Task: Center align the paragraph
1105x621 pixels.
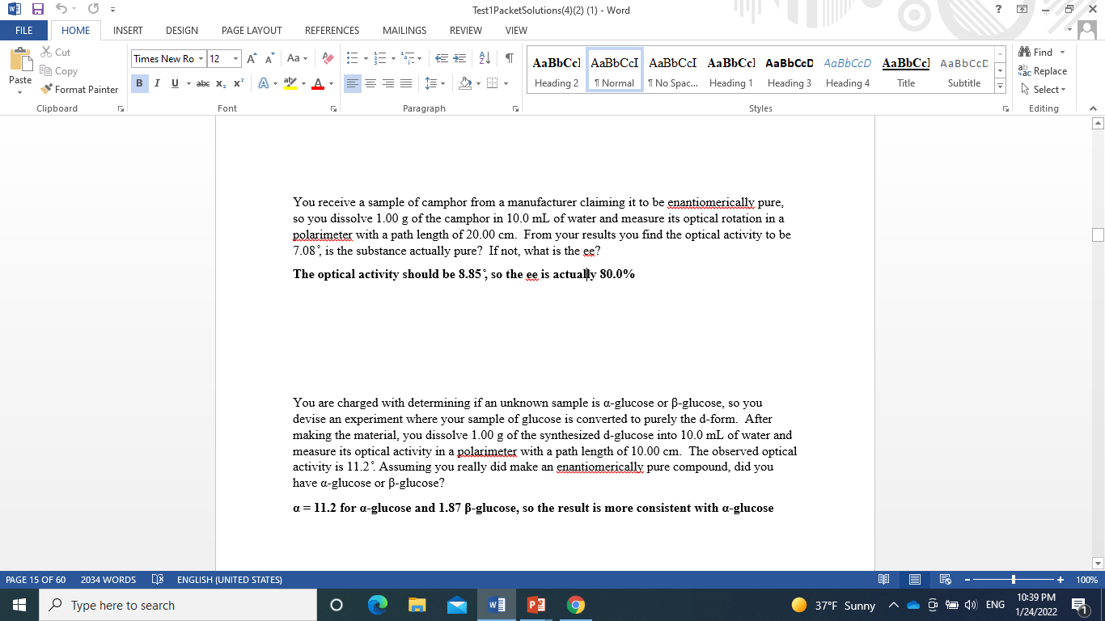Action: pyautogui.click(x=370, y=83)
